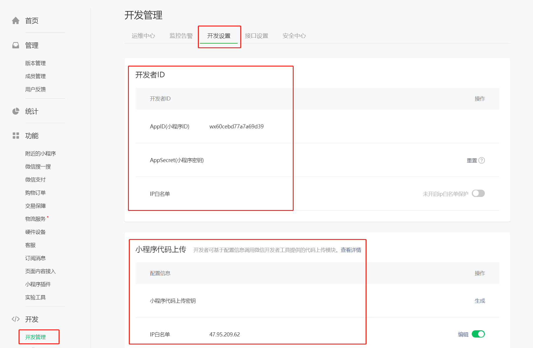The width and height of the screenshot is (533, 348).
Task: Click 重置 to reset the AppSecret
Action: click(472, 160)
